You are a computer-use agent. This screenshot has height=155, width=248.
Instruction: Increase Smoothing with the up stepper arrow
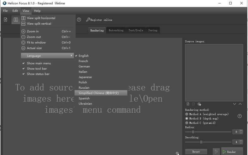tap(241, 141)
